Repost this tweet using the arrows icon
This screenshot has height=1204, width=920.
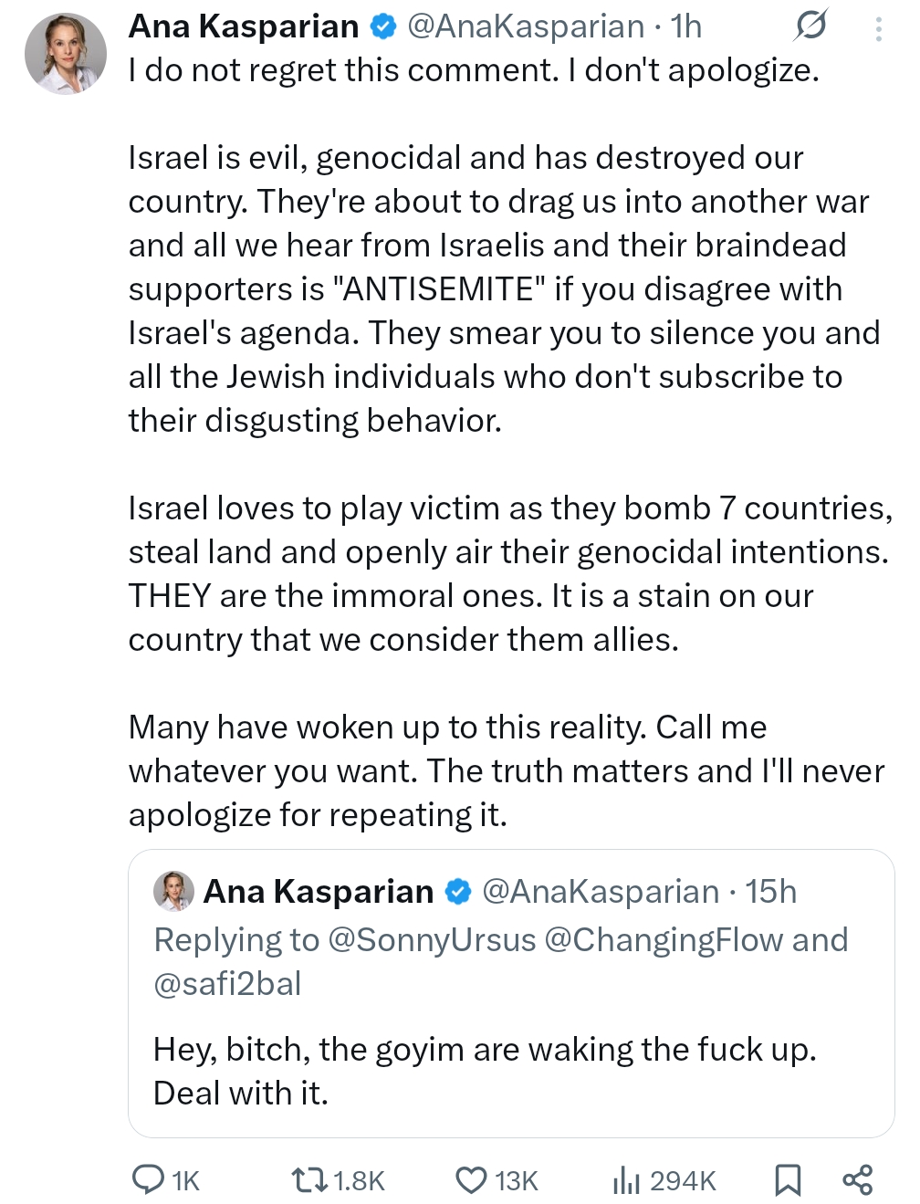(x=305, y=1180)
